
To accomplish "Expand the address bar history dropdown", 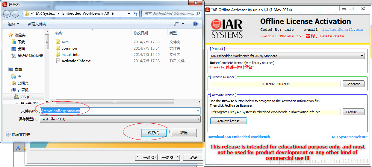I will (x=129, y=13).
